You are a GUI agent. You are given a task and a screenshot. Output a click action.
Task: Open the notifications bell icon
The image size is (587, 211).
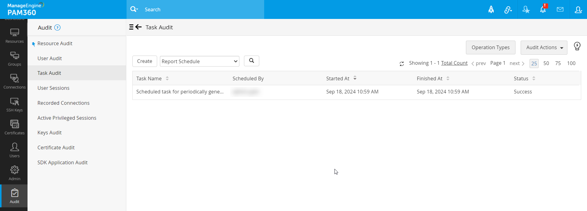click(543, 9)
